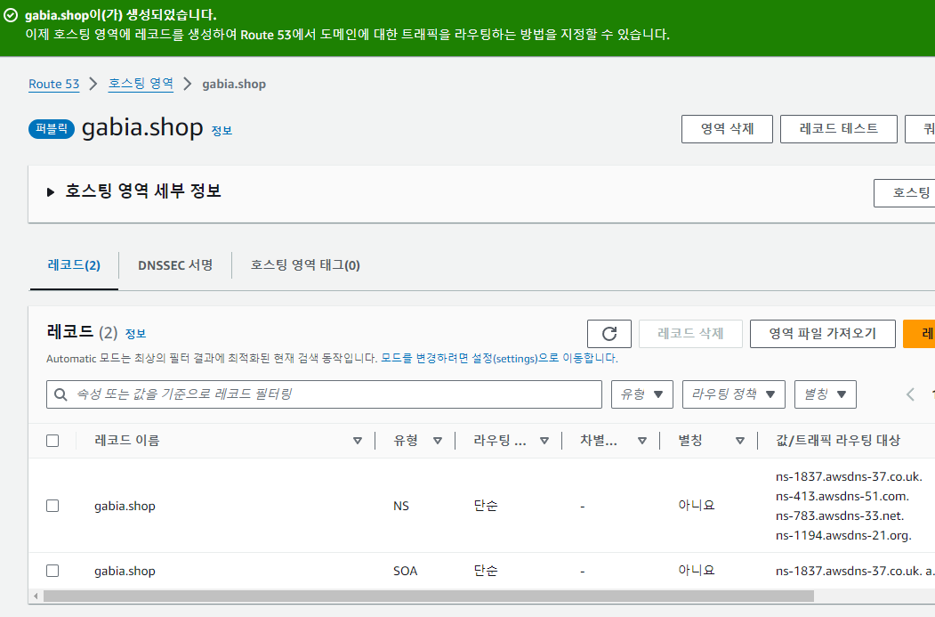Switch to the DNSSEC 서명 tab

pyautogui.click(x=175, y=265)
